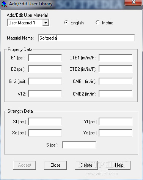Open Help for the dialog
Image resolution: width=143 pixels, height=180 pixels.
[x=119, y=165]
